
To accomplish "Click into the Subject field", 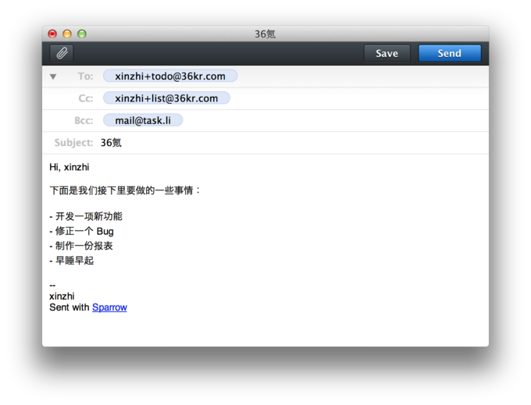I will [293, 143].
